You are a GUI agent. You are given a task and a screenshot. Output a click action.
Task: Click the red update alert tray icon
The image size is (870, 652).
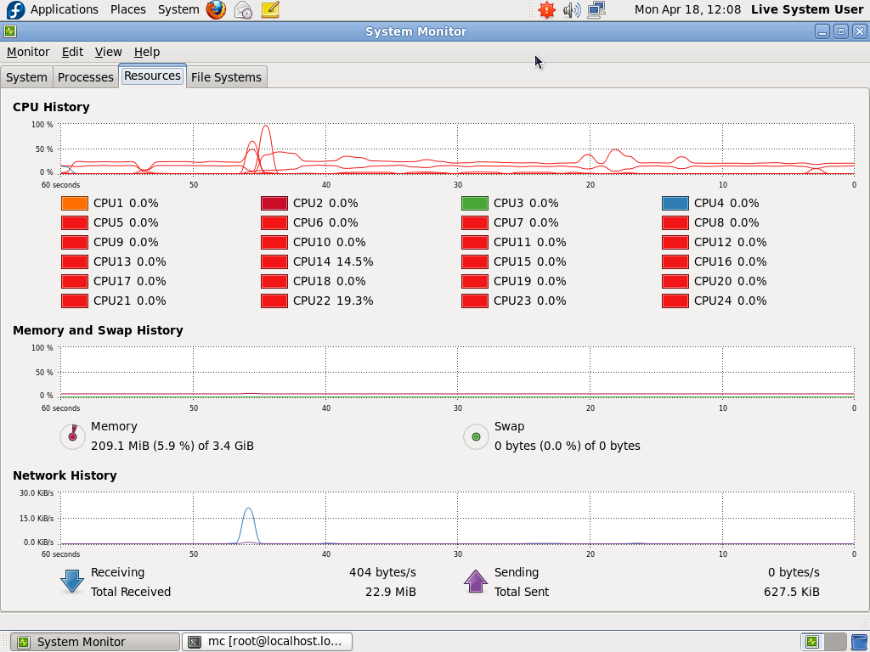[547, 10]
